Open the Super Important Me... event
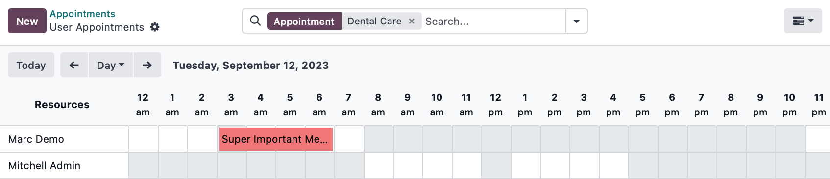 coord(276,139)
